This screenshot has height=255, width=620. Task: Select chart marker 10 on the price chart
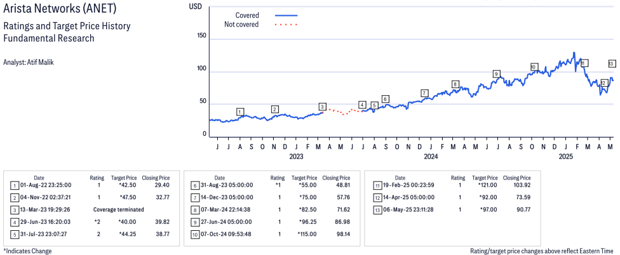pyautogui.click(x=534, y=67)
